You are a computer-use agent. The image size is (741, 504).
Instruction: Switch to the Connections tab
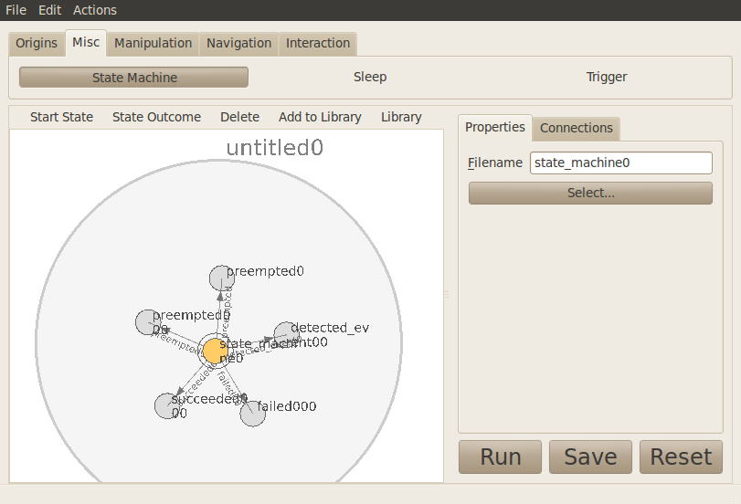coord(576,128)
